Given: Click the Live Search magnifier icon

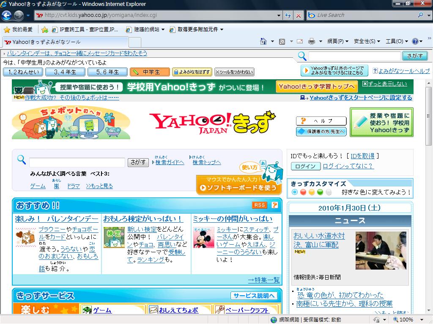Looking at the screenshot, I should pos(420,15).
